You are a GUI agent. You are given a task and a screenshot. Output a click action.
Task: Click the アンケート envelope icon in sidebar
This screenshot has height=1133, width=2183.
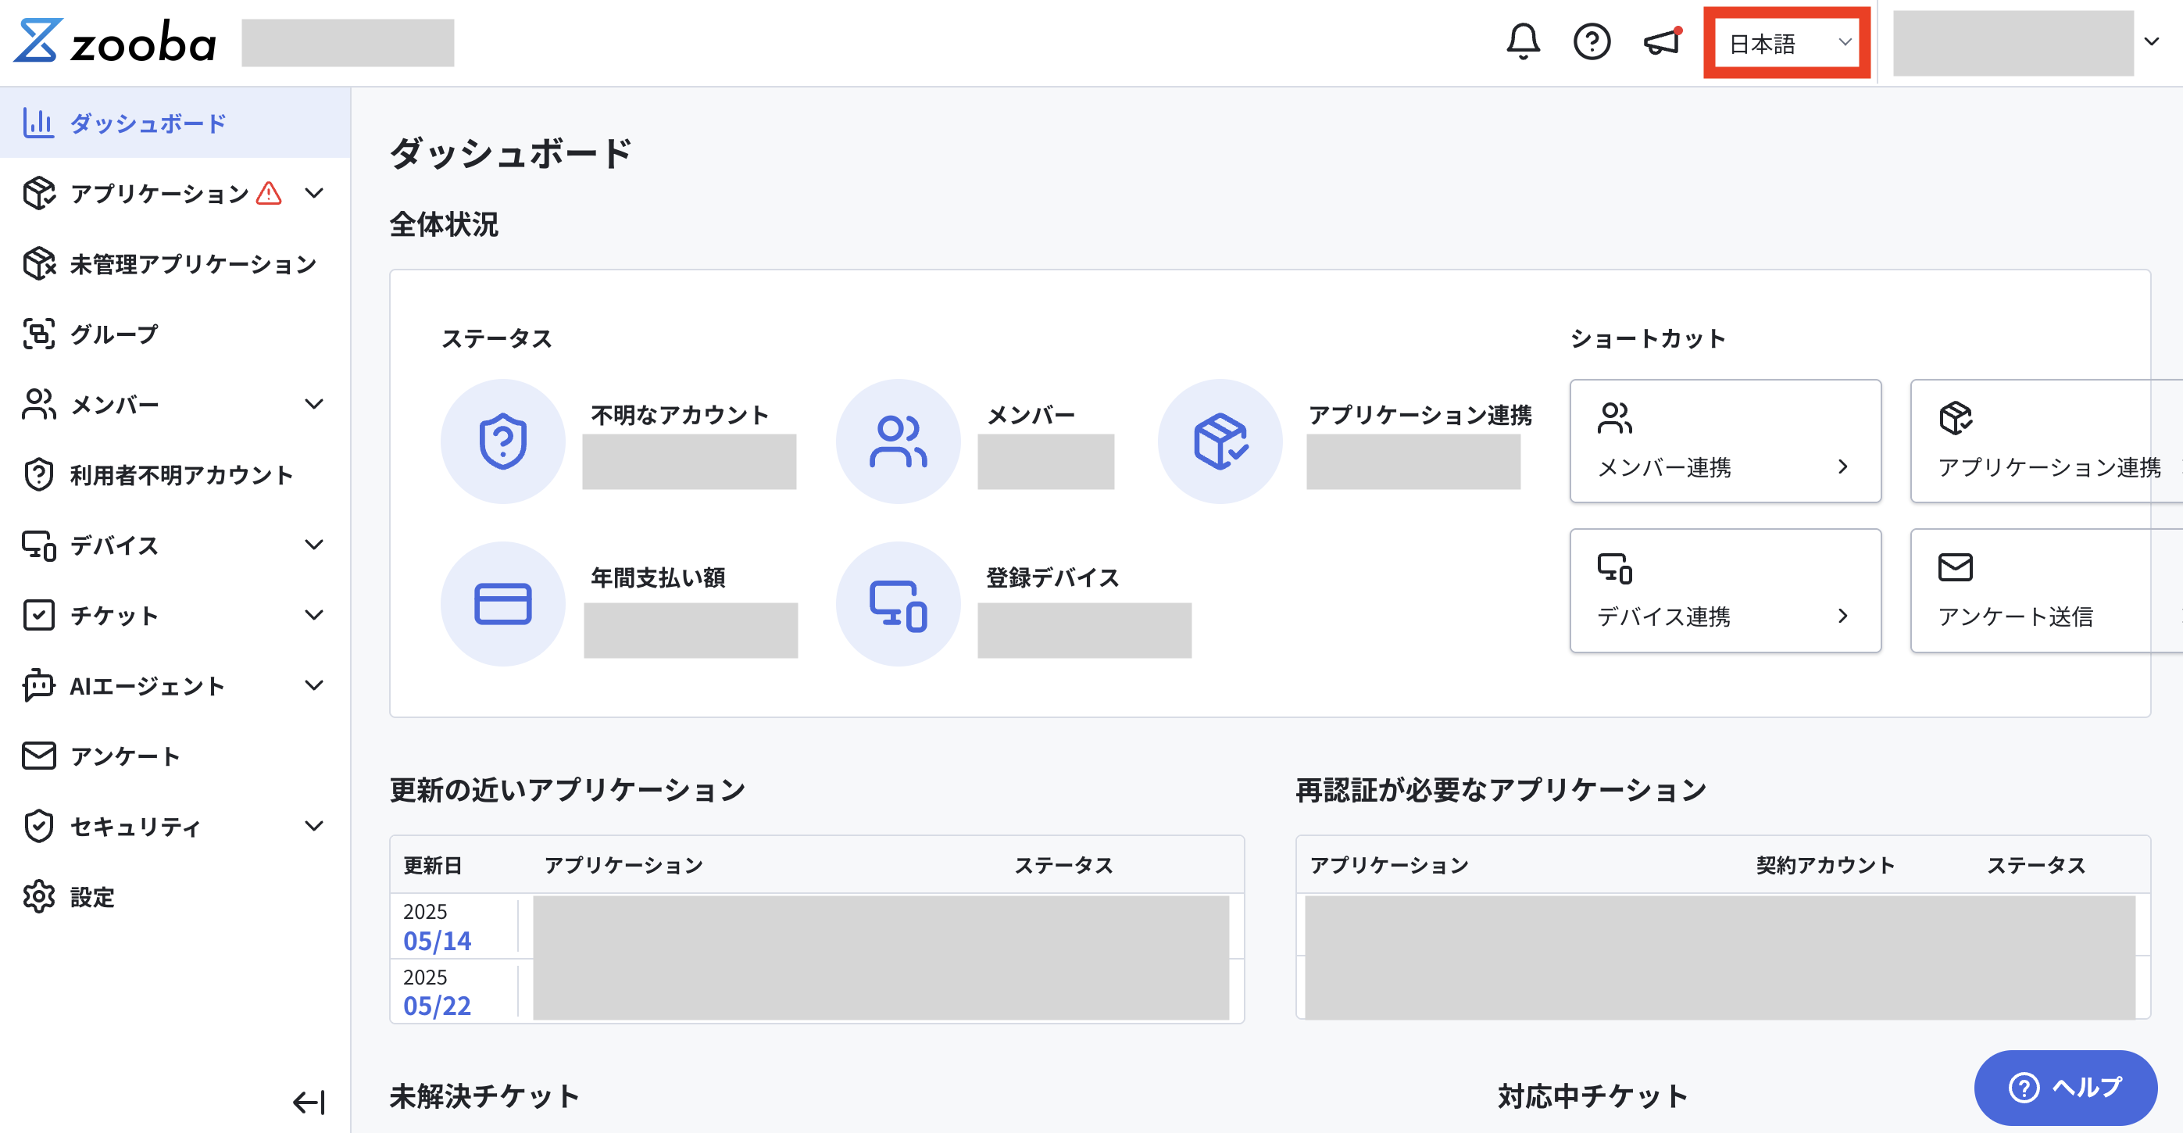[x=38, y=756]
